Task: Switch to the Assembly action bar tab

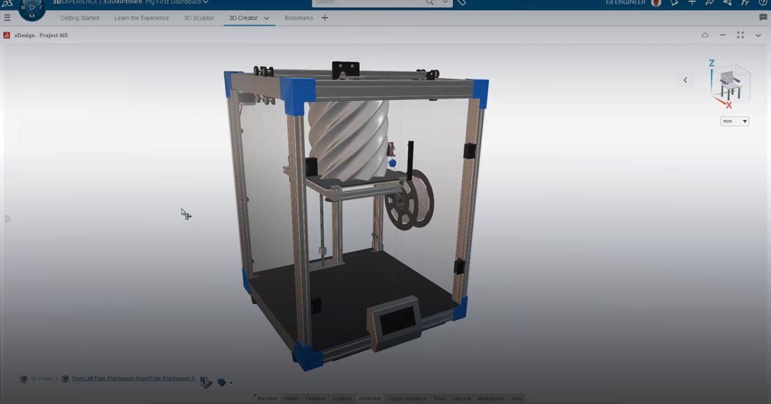Action: pos(369,398)
